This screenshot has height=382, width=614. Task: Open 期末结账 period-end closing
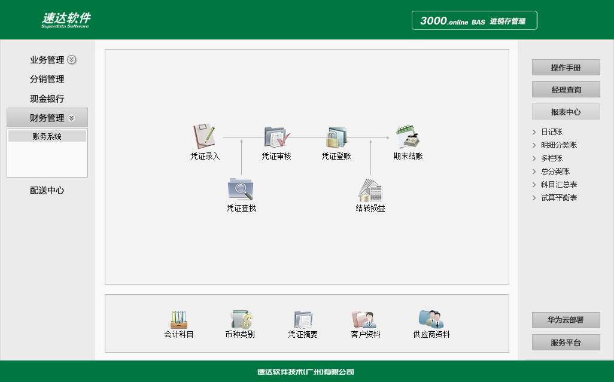(408, 139)
